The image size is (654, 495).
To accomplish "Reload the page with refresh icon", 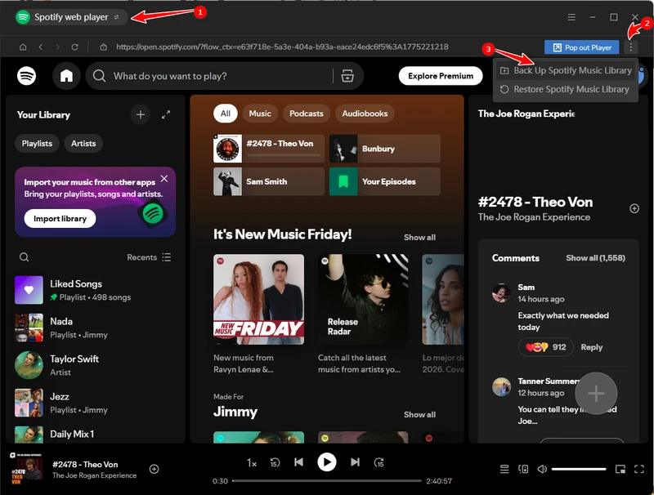I will pos(74,47).
